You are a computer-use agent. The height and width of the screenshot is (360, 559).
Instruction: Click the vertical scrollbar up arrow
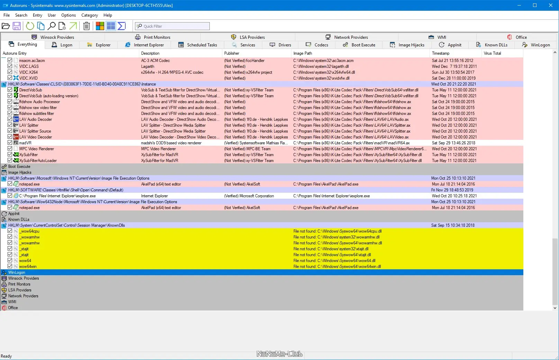pos(555,53)
